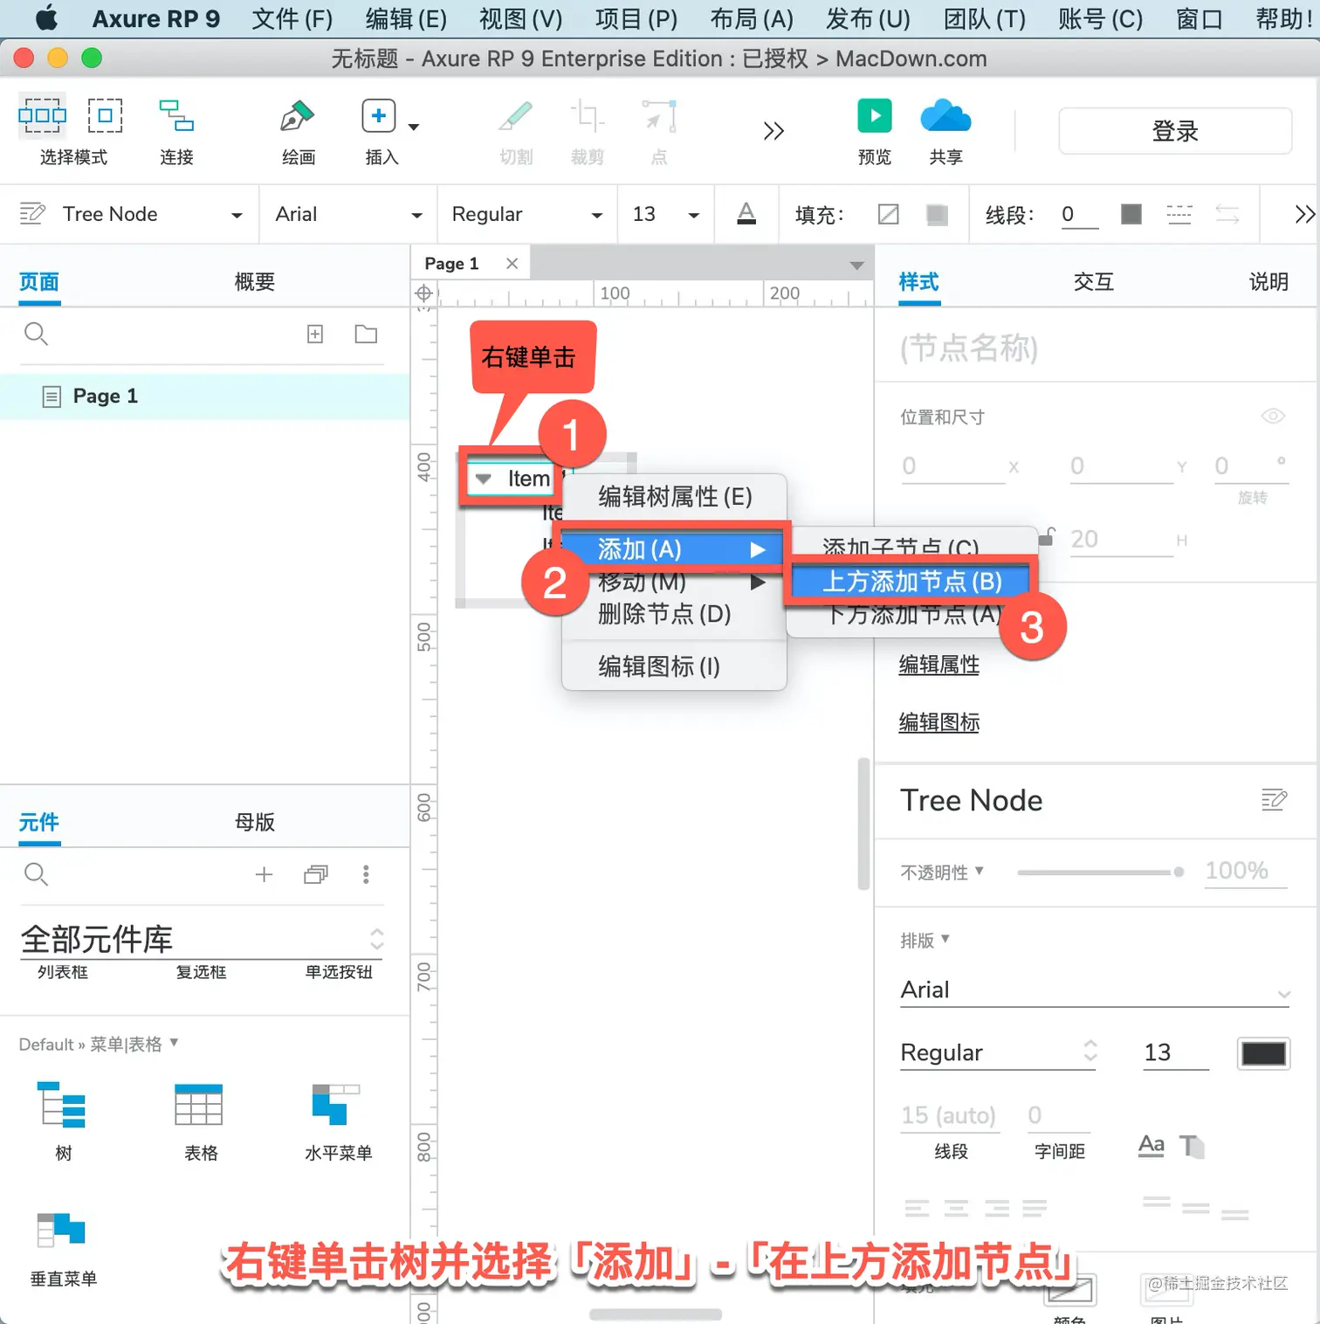Image resolution: width=1320 pixels, height=1324 pixels.
Task: Click the Login (登录) button
Action: tap(1175, 131)
